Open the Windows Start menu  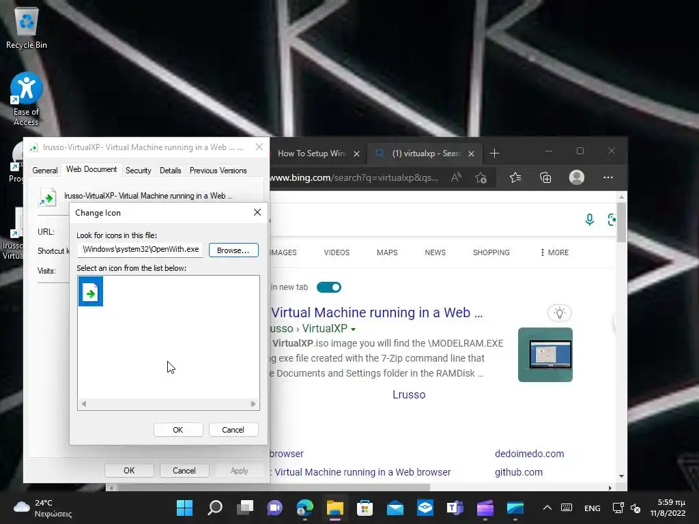184,508
